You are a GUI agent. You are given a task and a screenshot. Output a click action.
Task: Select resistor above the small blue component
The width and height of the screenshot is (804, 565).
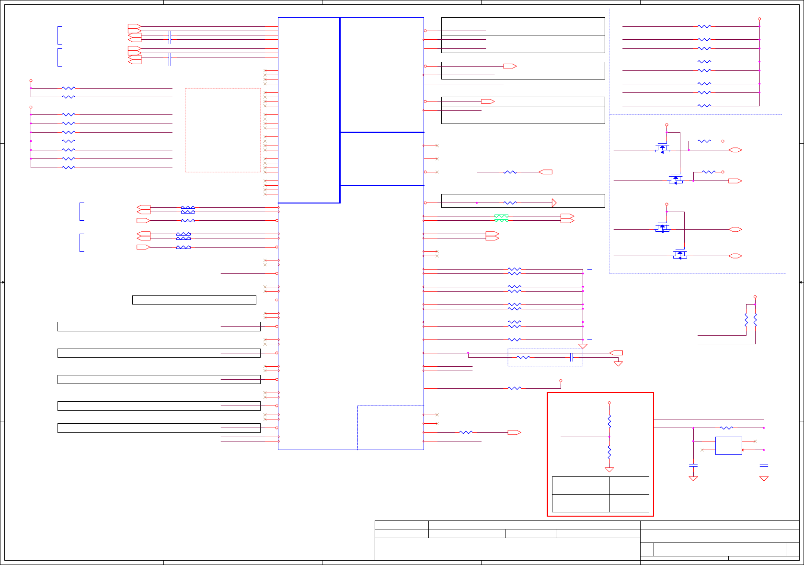click(726, 428)
